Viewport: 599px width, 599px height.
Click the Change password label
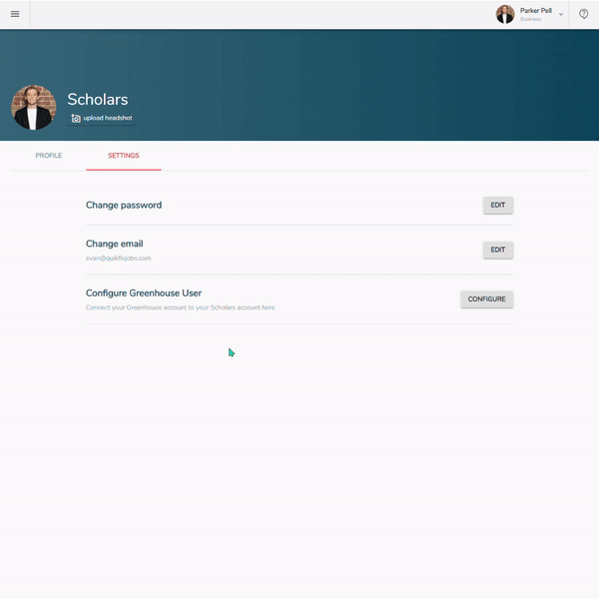[x=124, y=205]
